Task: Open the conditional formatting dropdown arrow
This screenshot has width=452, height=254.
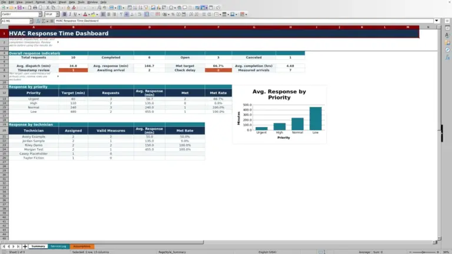Action: (246, 14)
